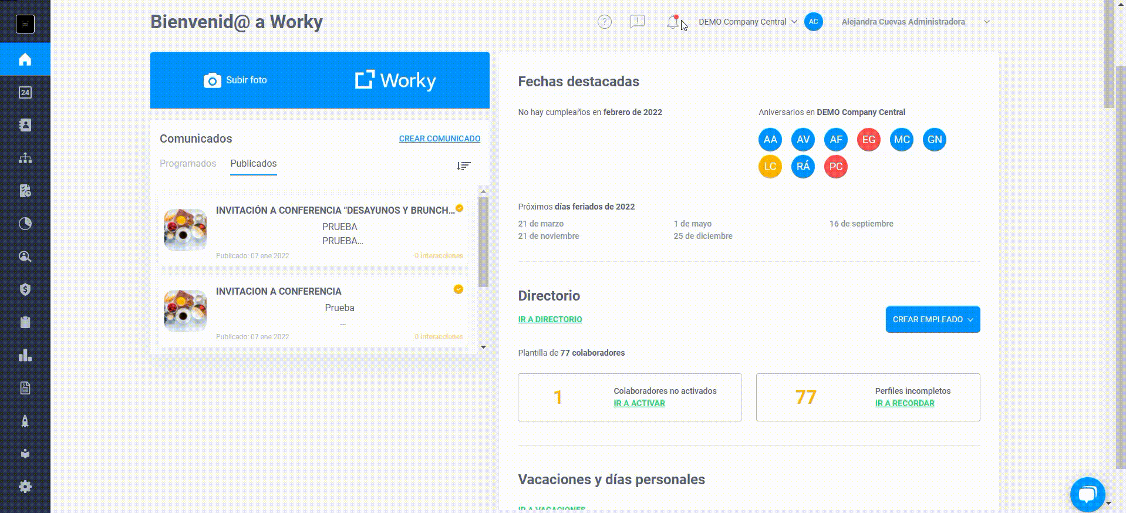Viewport: 1126px width, 513px height.
Task: Click Comunicados list scroll-down arrow
Action: (x=483, y=347)
